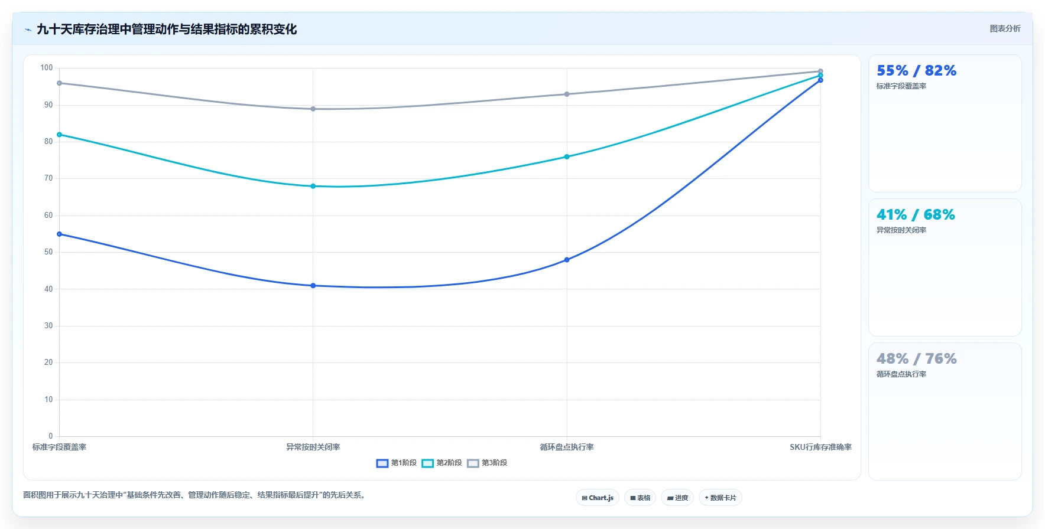
Task: Click the 第3阶段 point at 循环盘点执行率 (93)
Action: (x=567, y=94)
